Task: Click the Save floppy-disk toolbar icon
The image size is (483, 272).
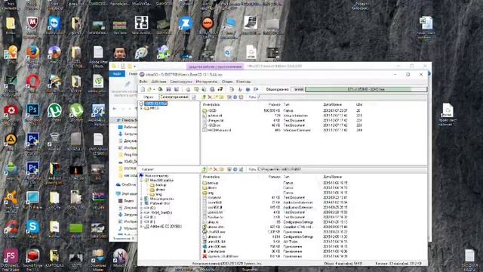Action: (168, 89)
